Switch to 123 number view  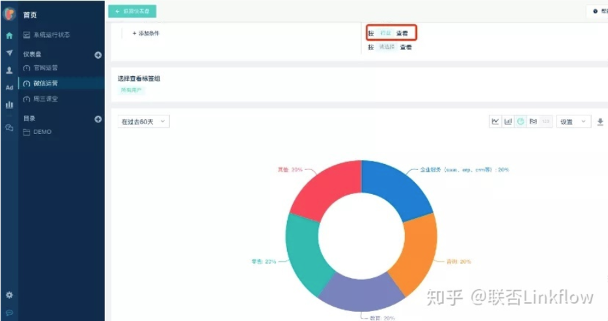pos(546,121)
